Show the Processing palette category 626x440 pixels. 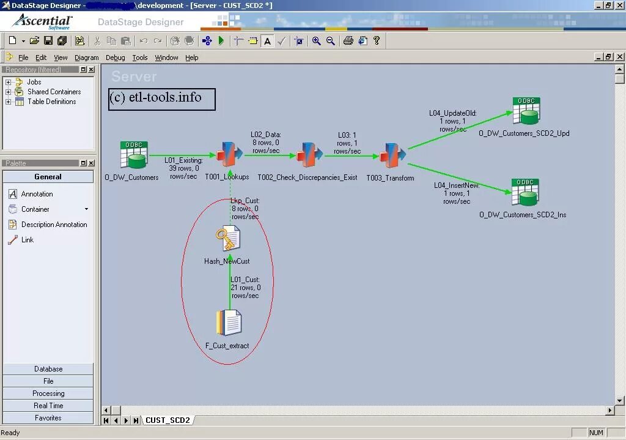(x=48, y=393)
